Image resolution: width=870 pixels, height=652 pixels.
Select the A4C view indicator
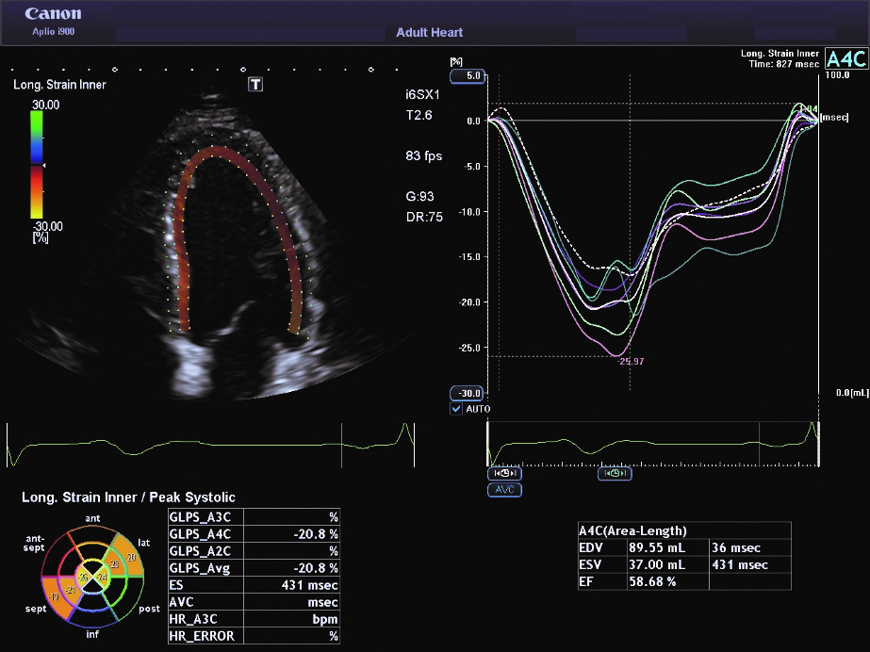(x=845, y=58)
